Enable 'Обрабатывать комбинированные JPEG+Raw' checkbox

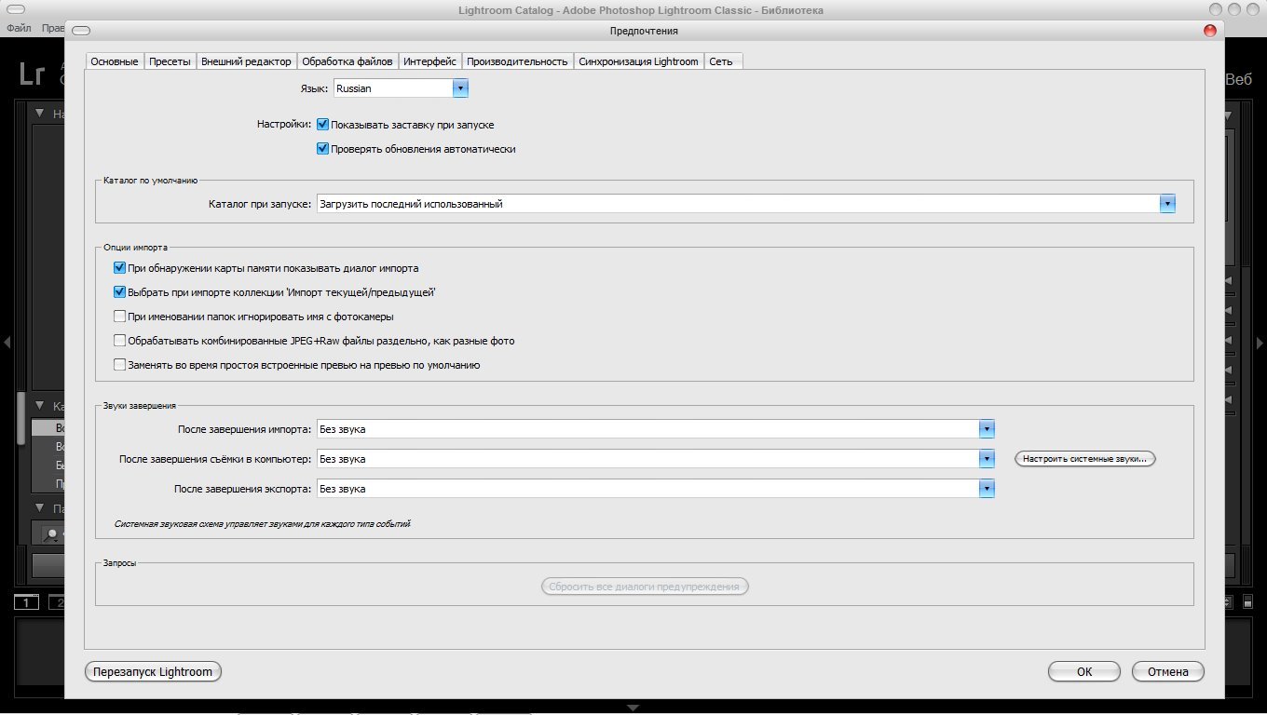click(119, 341)
